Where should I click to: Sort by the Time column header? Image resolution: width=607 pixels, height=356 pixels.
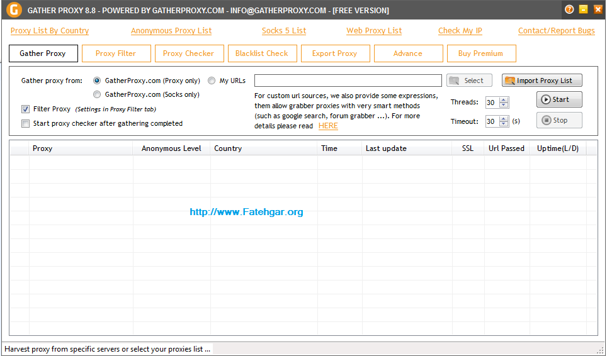[339, 148]
